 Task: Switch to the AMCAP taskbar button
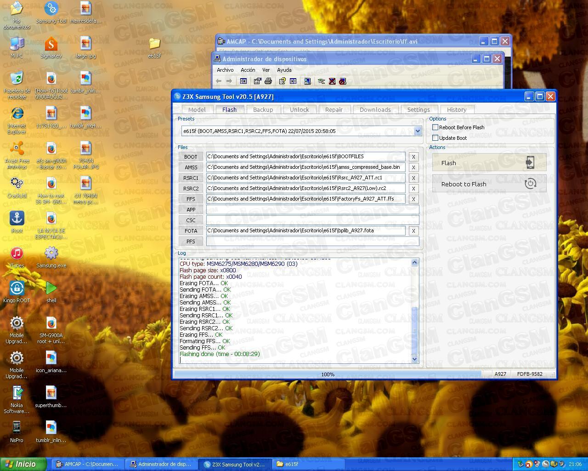pyautogui.click(x=88, y=464)
